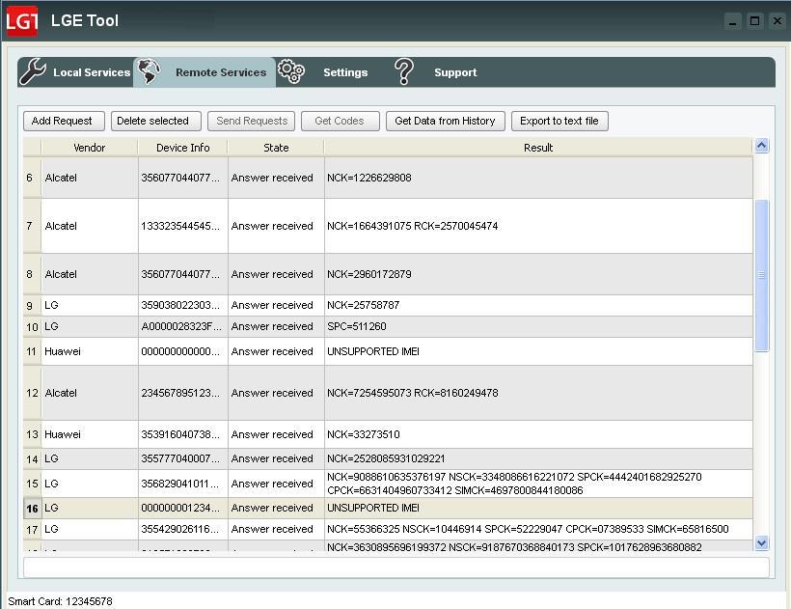Click the globe icon on Remote Services tab

pyautogui.click(x=150, y=70)
